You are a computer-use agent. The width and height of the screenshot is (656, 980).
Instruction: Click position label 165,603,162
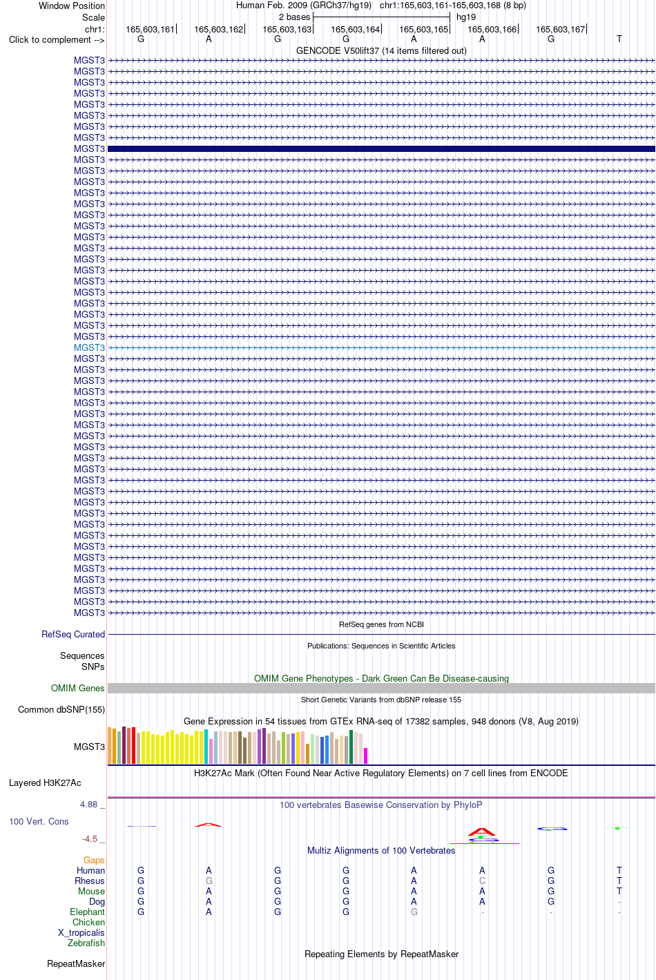(218, 29)
